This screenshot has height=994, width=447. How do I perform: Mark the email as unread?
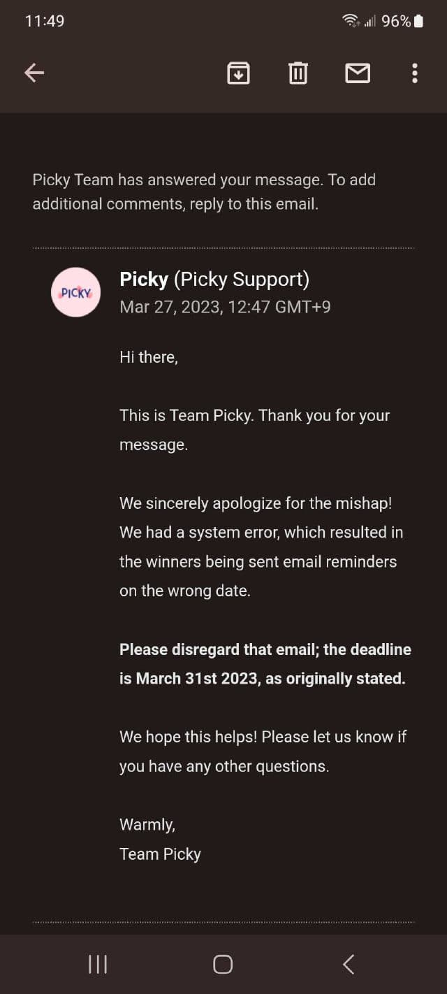point(358,73)
